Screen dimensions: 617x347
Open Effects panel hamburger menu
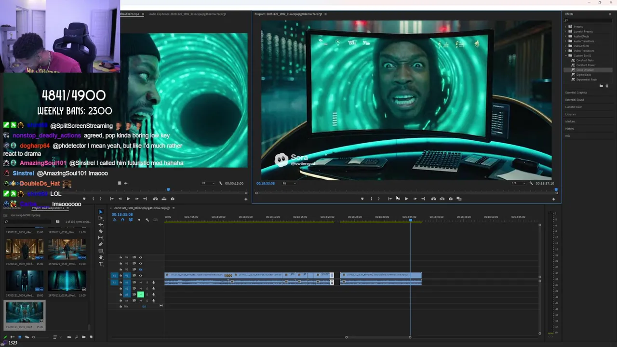click(610, 14)
